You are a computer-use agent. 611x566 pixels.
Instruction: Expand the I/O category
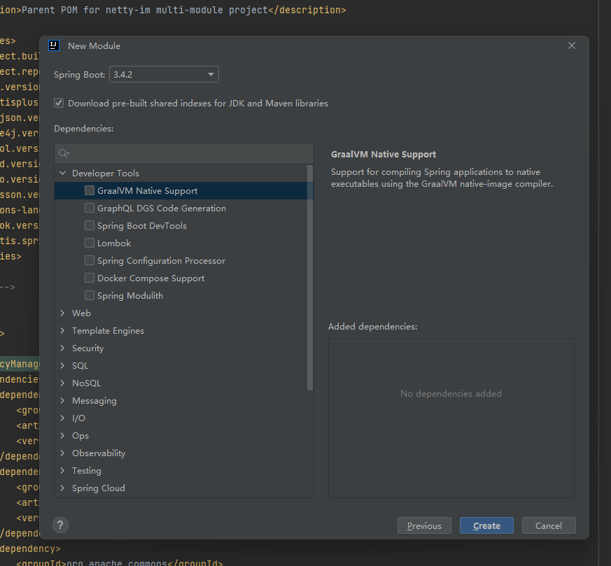[x=63, y=418]
